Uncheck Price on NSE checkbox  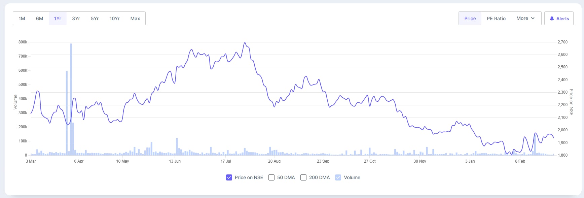[x=229, y=177]
